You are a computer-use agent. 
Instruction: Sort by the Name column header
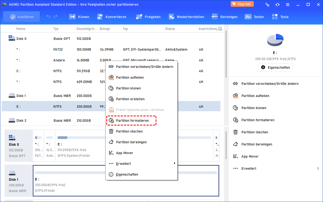(x=21, y=29)
